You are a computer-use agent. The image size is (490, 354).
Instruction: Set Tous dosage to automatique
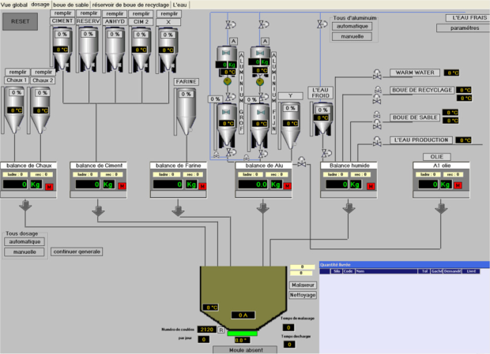(x=24, y=241)
